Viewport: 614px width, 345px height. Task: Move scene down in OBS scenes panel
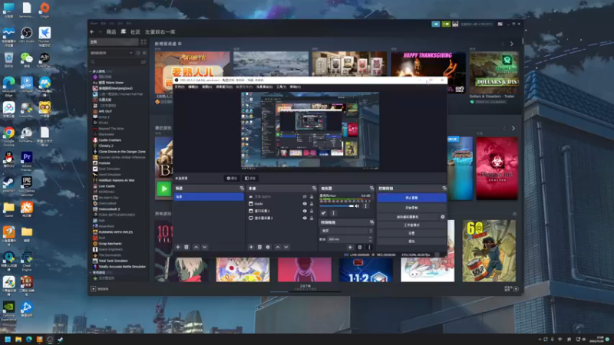204,247
